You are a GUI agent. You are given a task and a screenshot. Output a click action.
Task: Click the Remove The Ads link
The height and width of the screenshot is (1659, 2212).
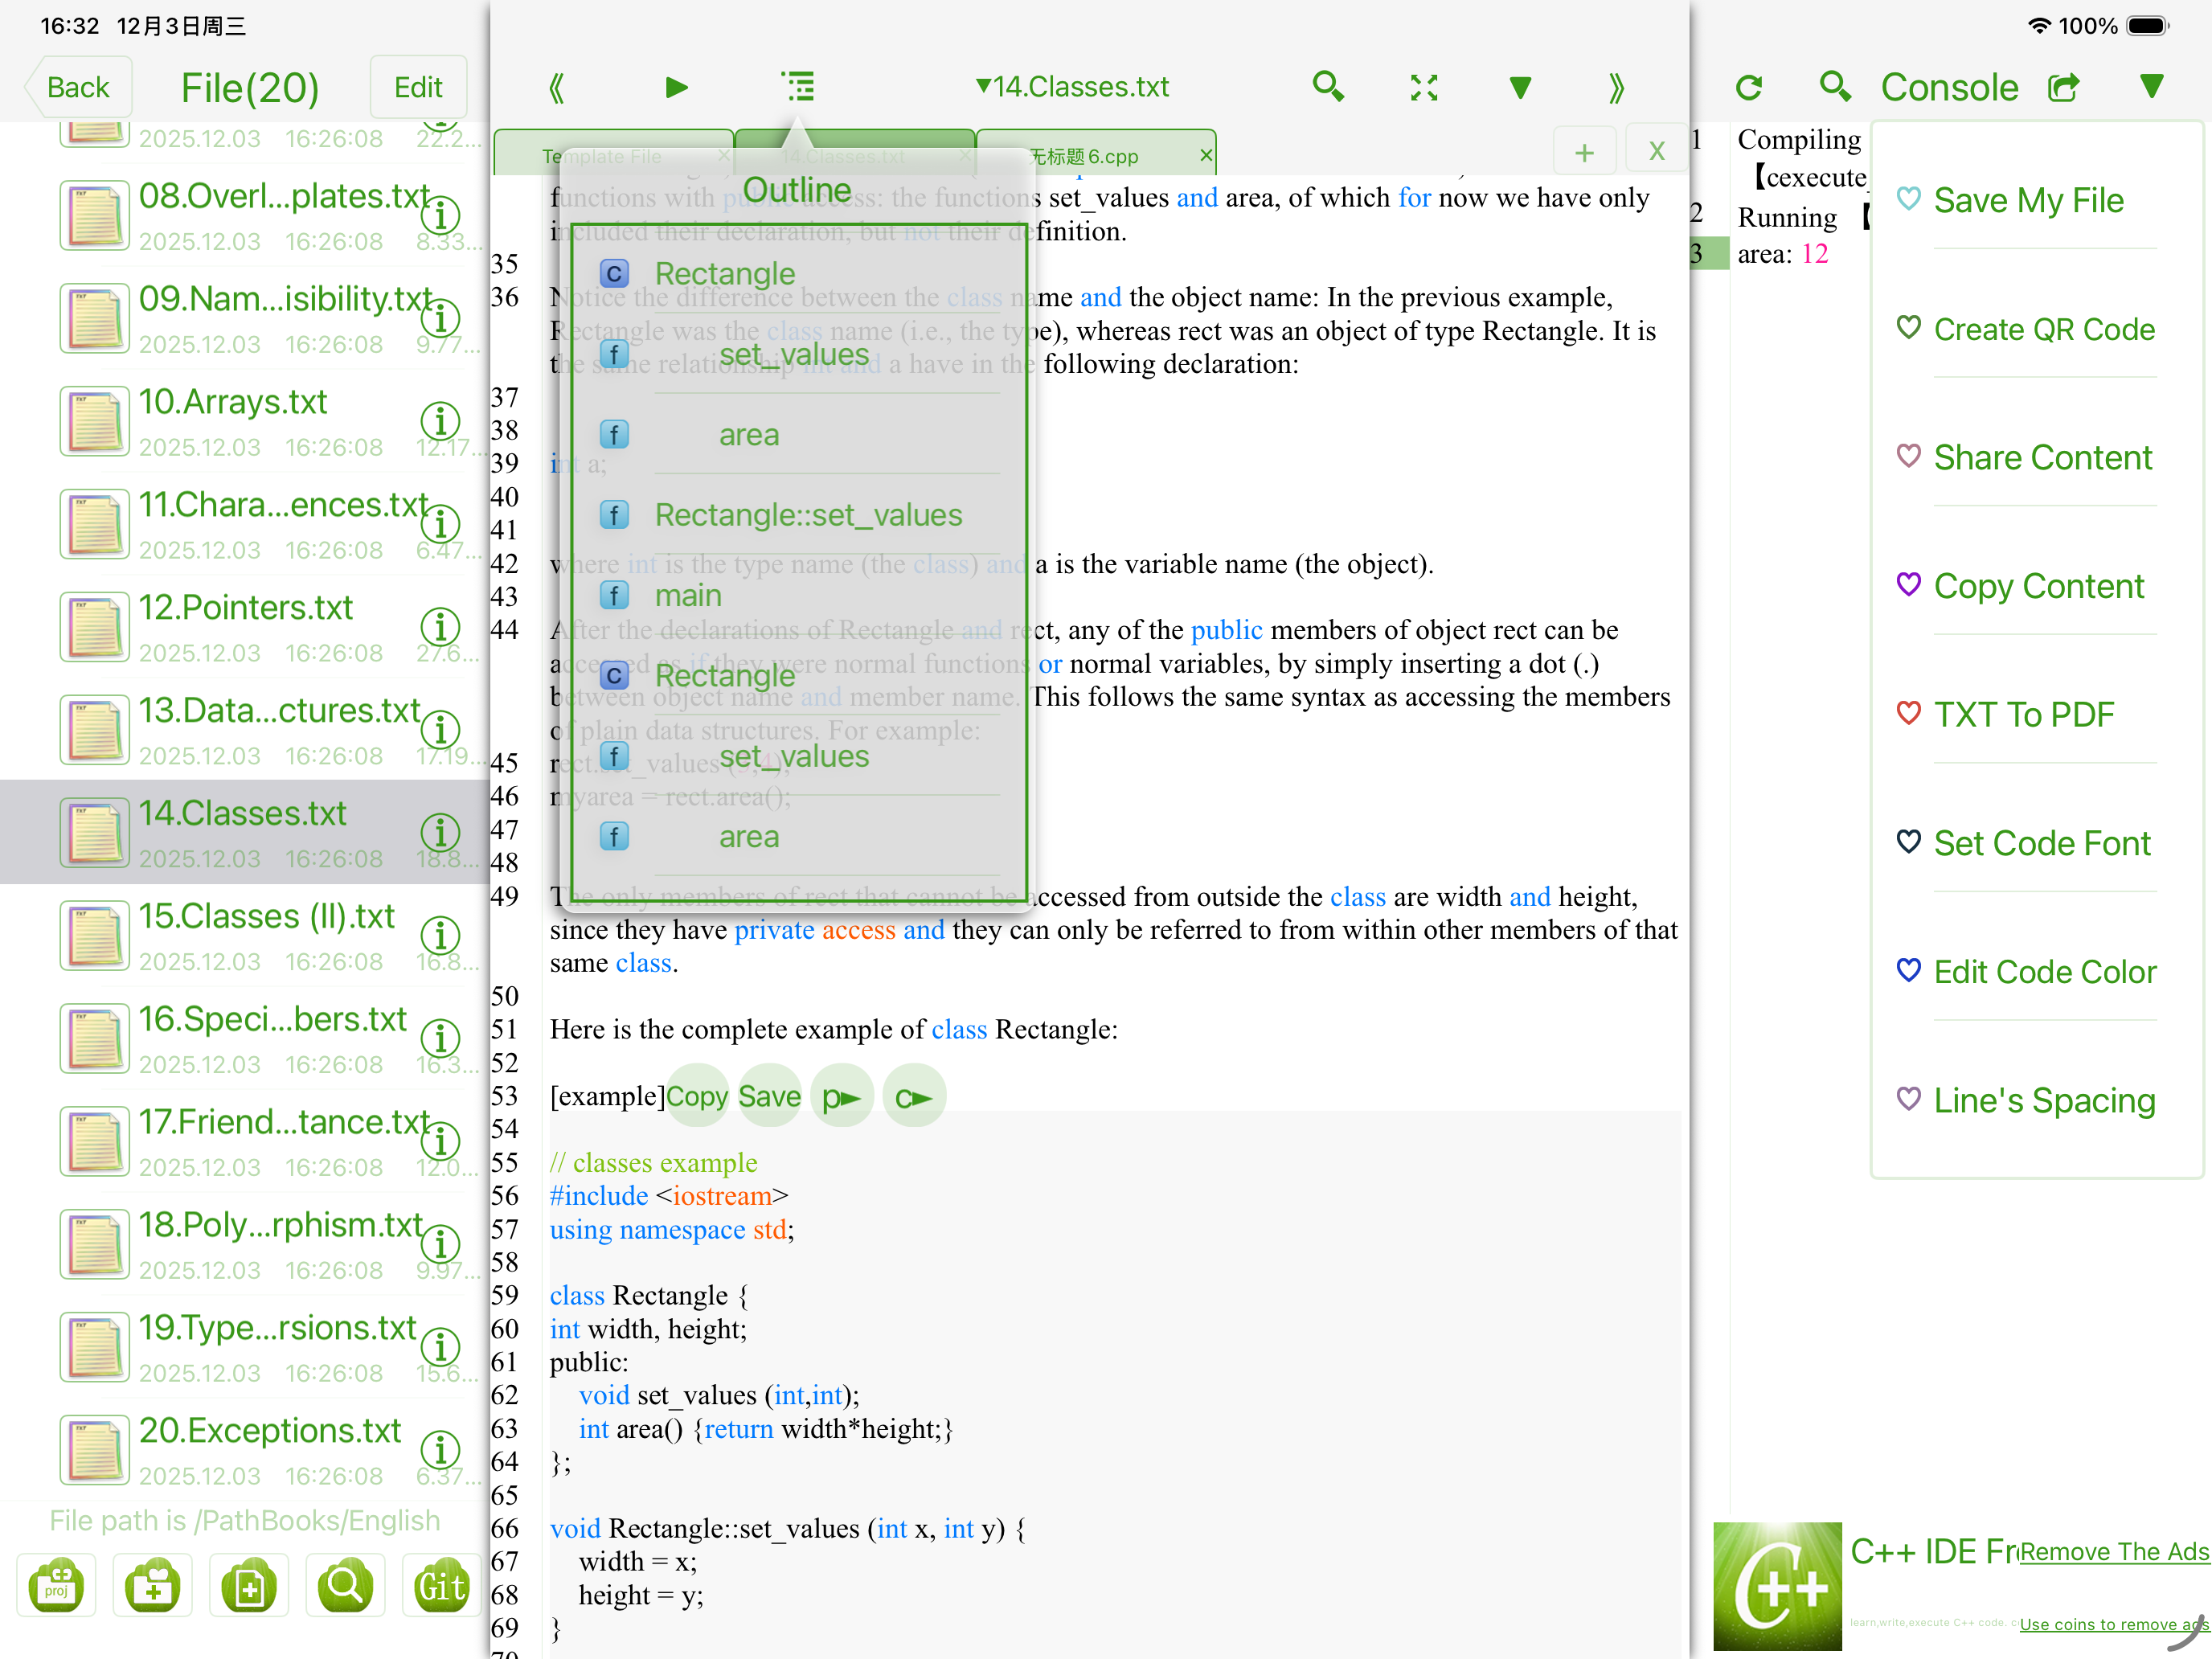point(2113,1551)
